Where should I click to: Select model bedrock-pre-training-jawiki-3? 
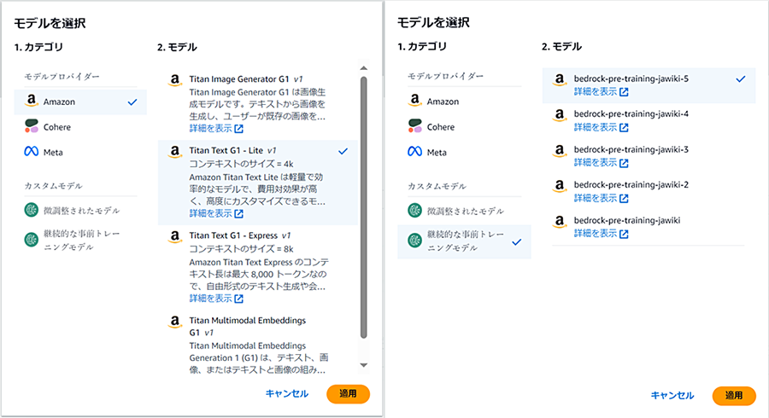[649, 156]
